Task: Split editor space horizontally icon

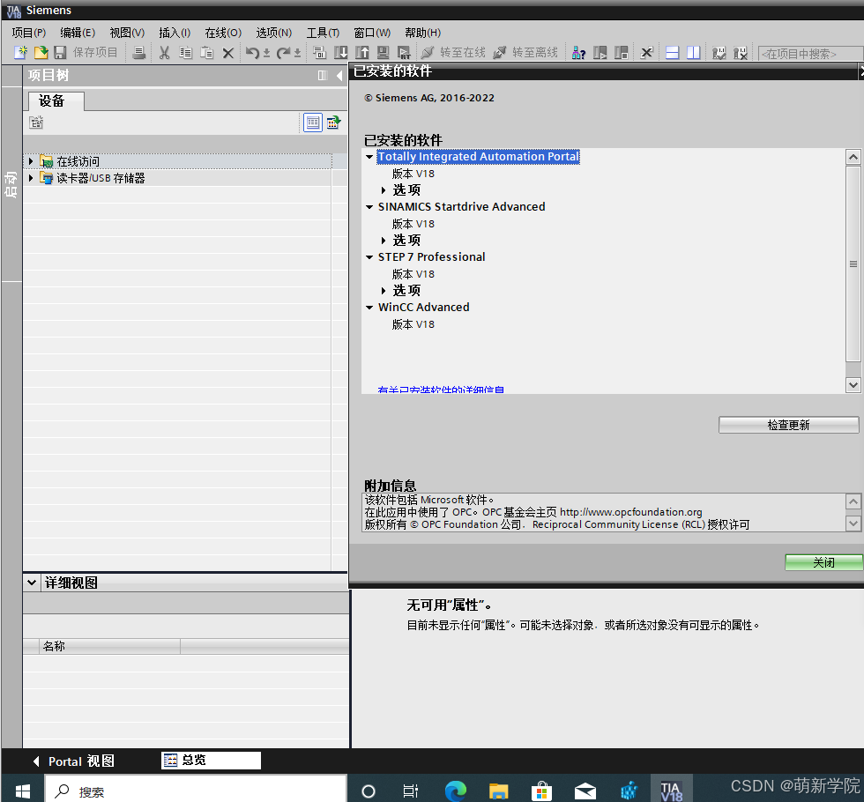Action: 672,52
